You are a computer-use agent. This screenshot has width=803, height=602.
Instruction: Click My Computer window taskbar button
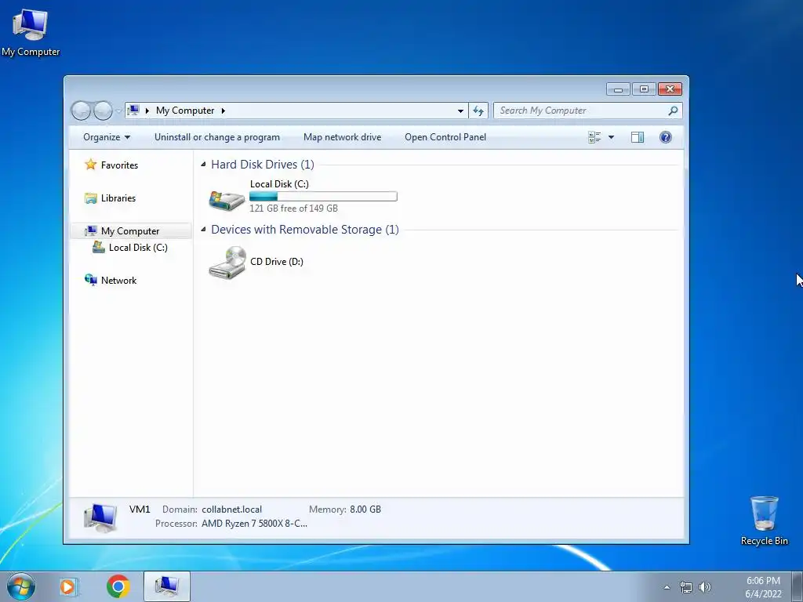(167, 586)
